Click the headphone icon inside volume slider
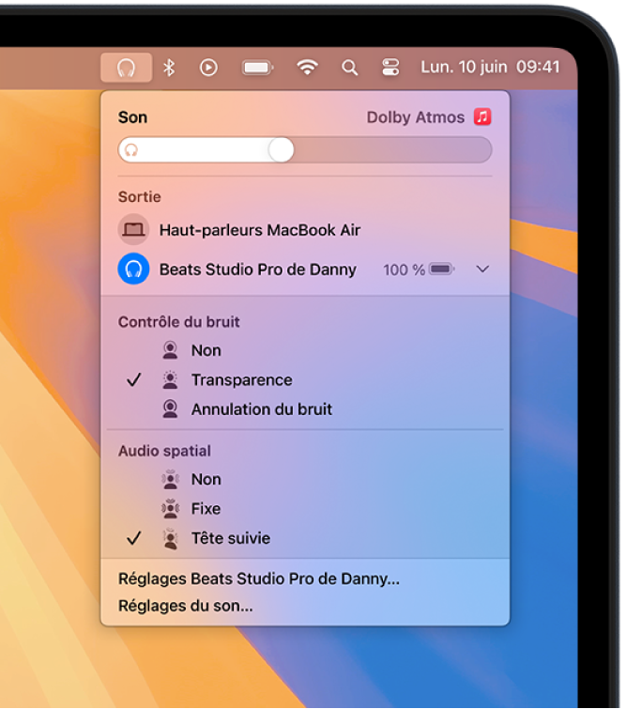627x709 pixels. pyautogui.click(x=131, y=149)
